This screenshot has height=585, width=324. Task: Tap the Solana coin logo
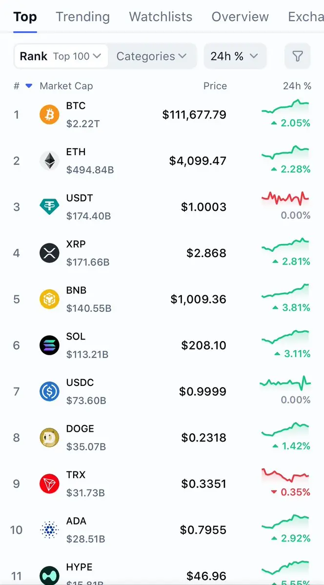tap(49, 345)
